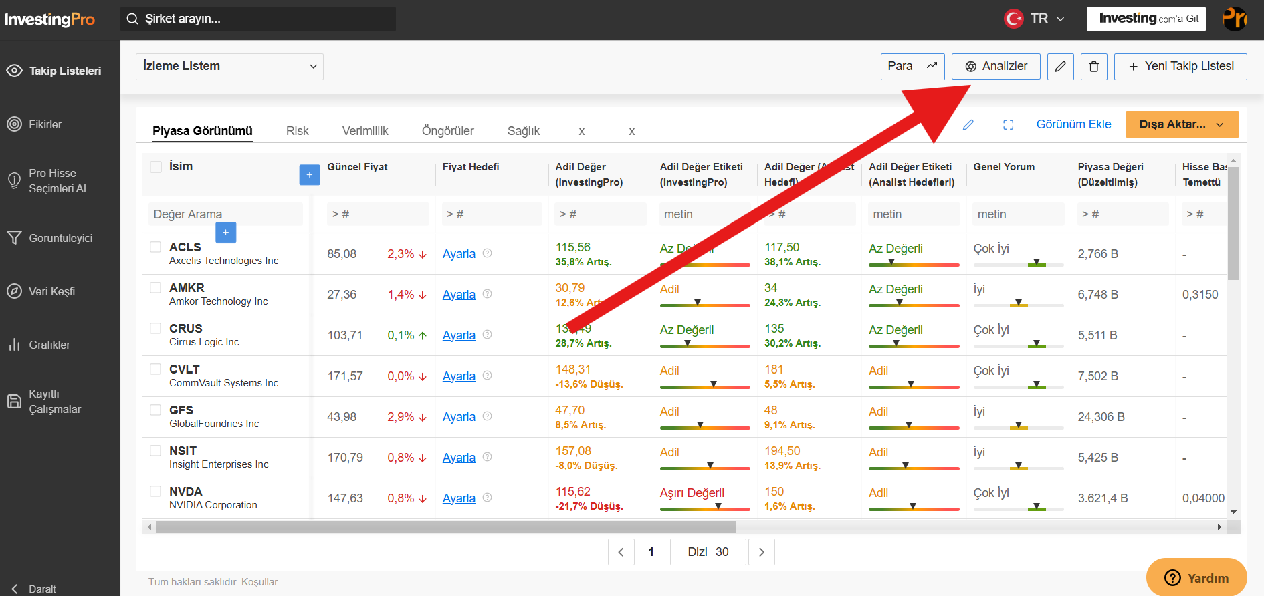
Task: Expand the Dışa Aktar export menu
Action: pyautogui.click(x=1182, y=124)
